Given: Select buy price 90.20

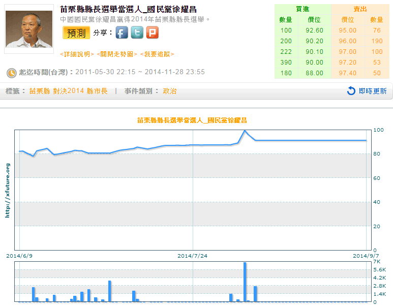Looking at the screenshot, I should tap(314, 41).
